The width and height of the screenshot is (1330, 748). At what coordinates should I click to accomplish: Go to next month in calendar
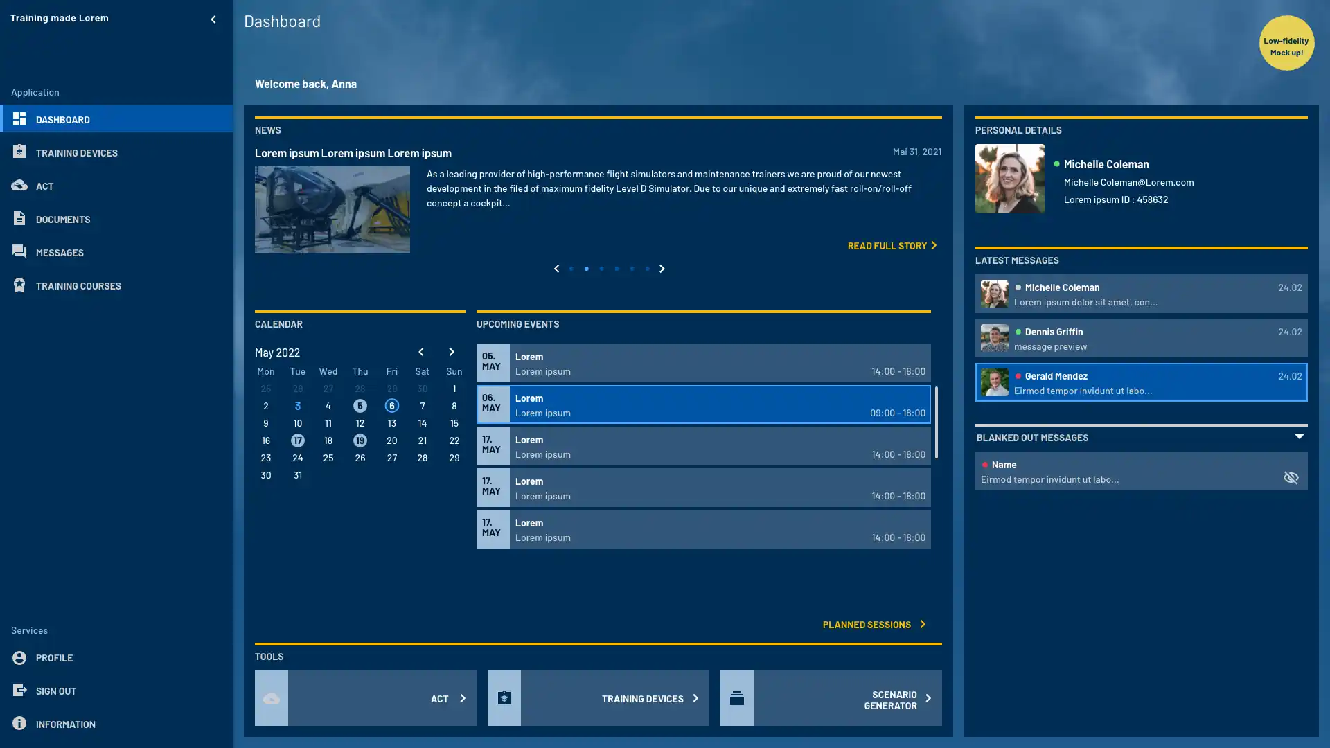[x=451, y=352]
